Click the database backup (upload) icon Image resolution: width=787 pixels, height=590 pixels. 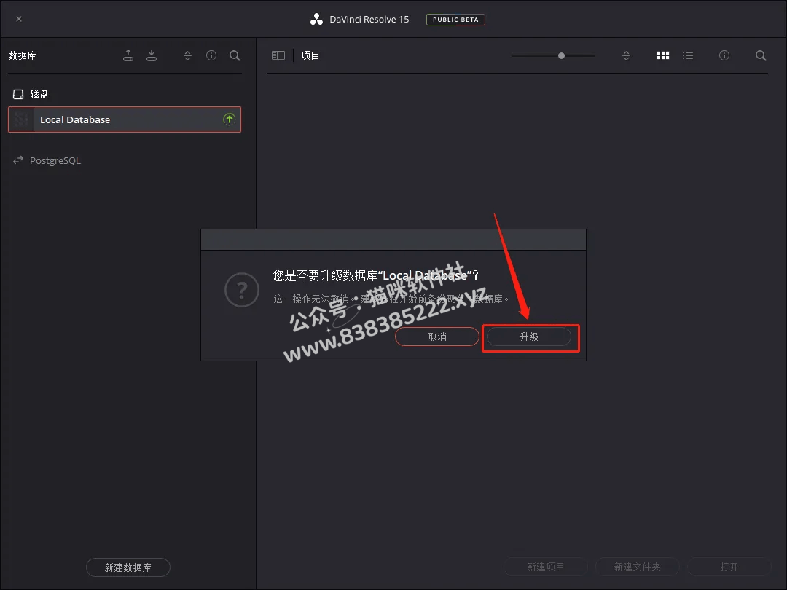coord(128,55)
